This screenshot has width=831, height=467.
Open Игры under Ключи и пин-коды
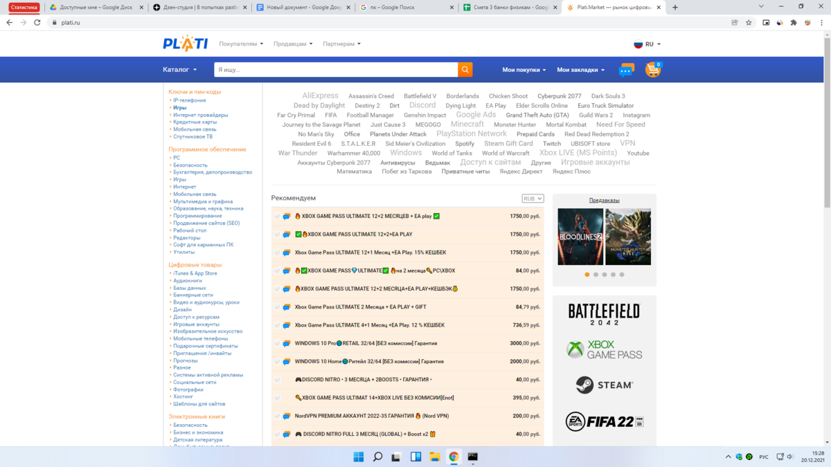[179, 108]
